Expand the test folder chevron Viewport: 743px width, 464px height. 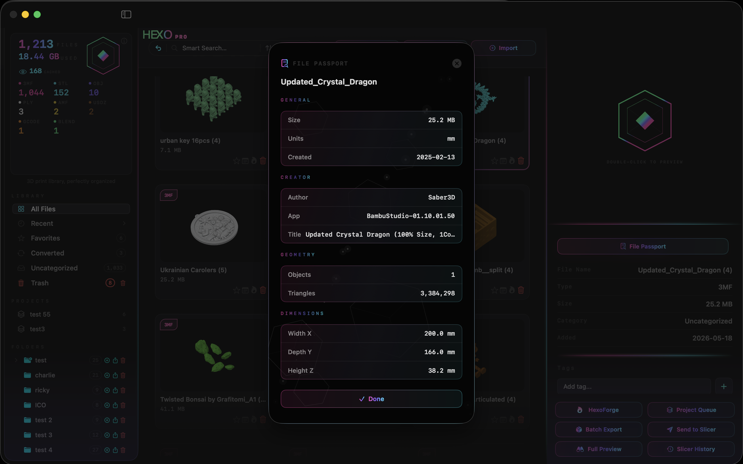pos(16,360)
